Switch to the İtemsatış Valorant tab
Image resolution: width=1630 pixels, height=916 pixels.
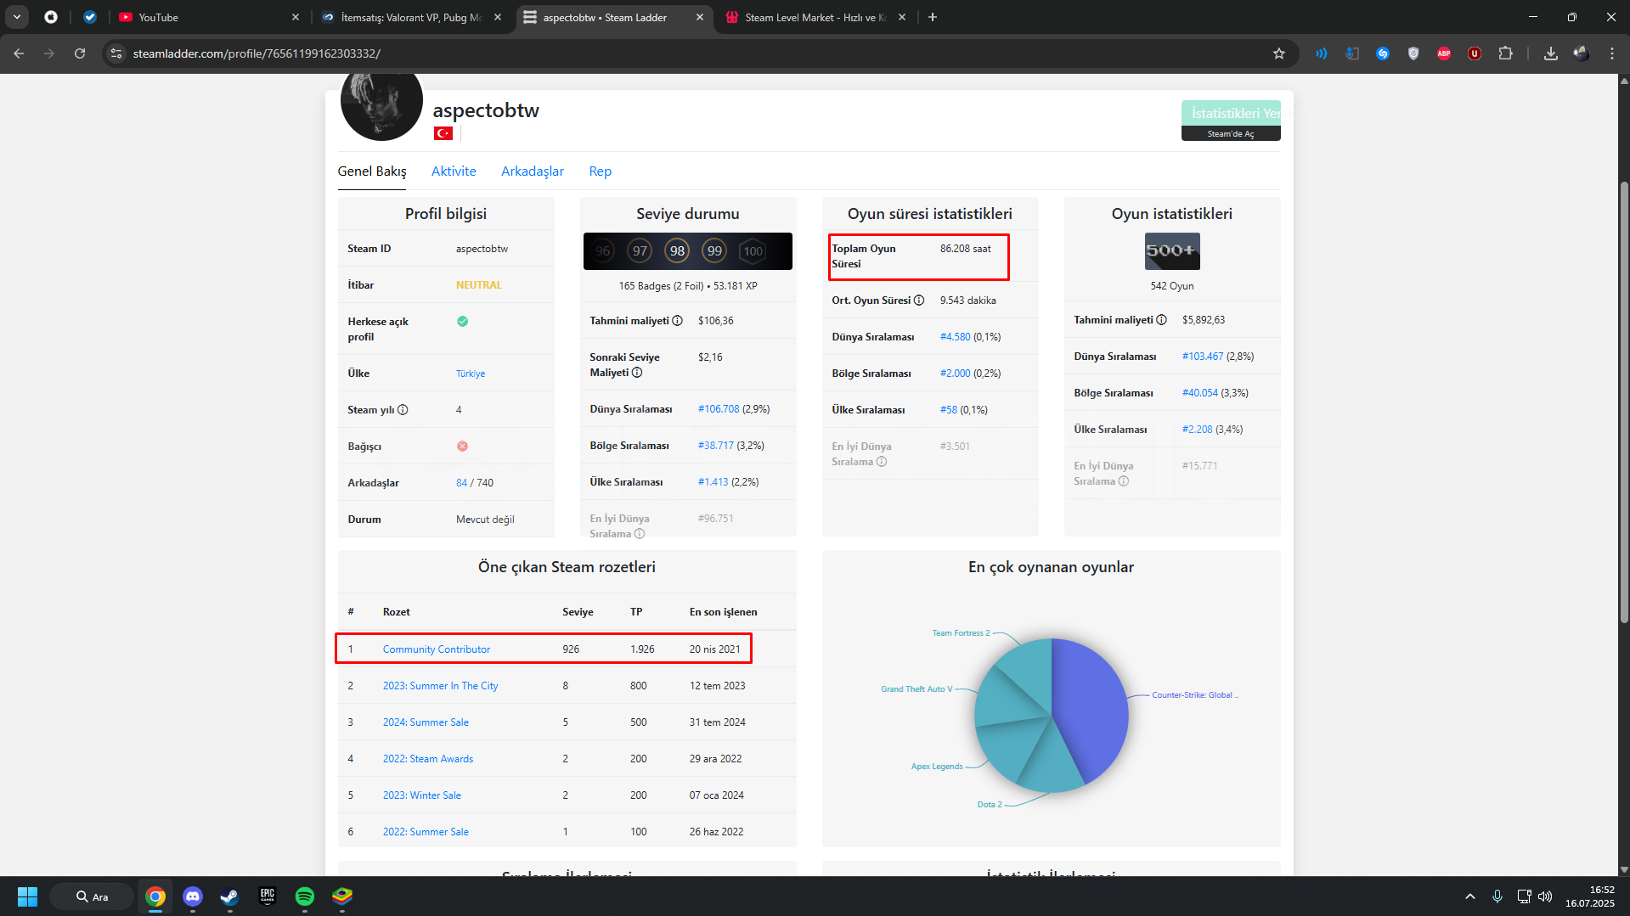click(412, 17)
